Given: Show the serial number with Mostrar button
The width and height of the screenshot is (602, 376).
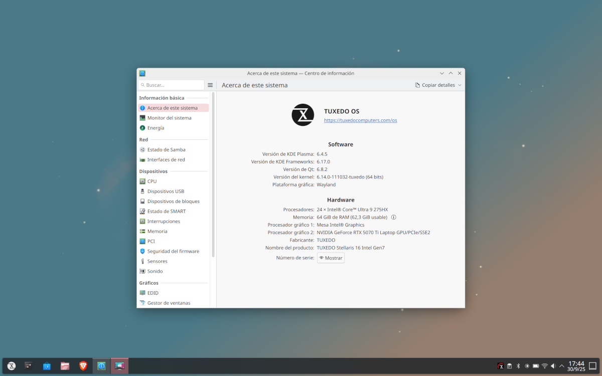Looking at the screenshot, I should [x=331, y=258].
